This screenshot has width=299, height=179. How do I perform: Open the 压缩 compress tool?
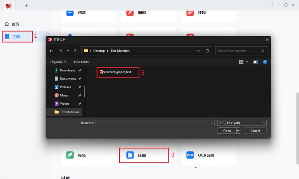(148, 155)
